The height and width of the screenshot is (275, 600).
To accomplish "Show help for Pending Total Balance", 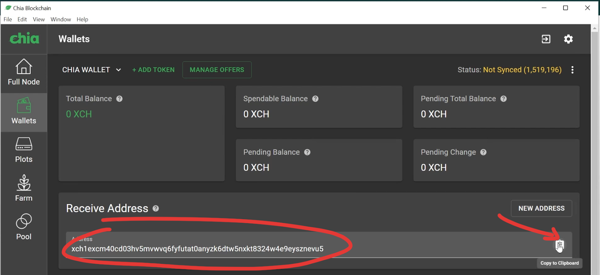I will 504,99.
